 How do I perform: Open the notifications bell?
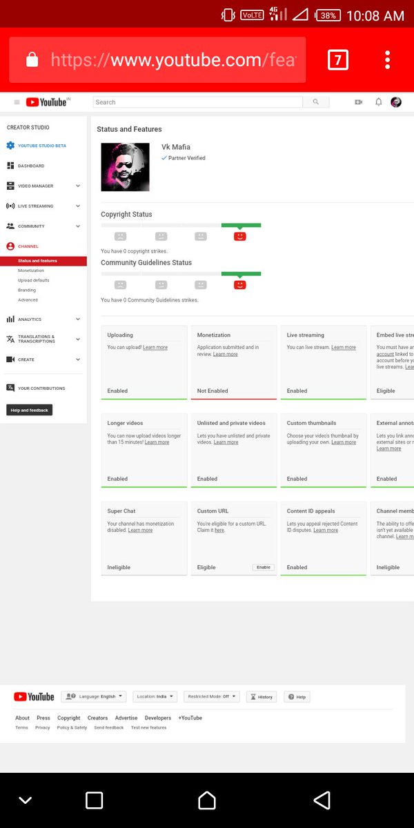coord(378,102)
